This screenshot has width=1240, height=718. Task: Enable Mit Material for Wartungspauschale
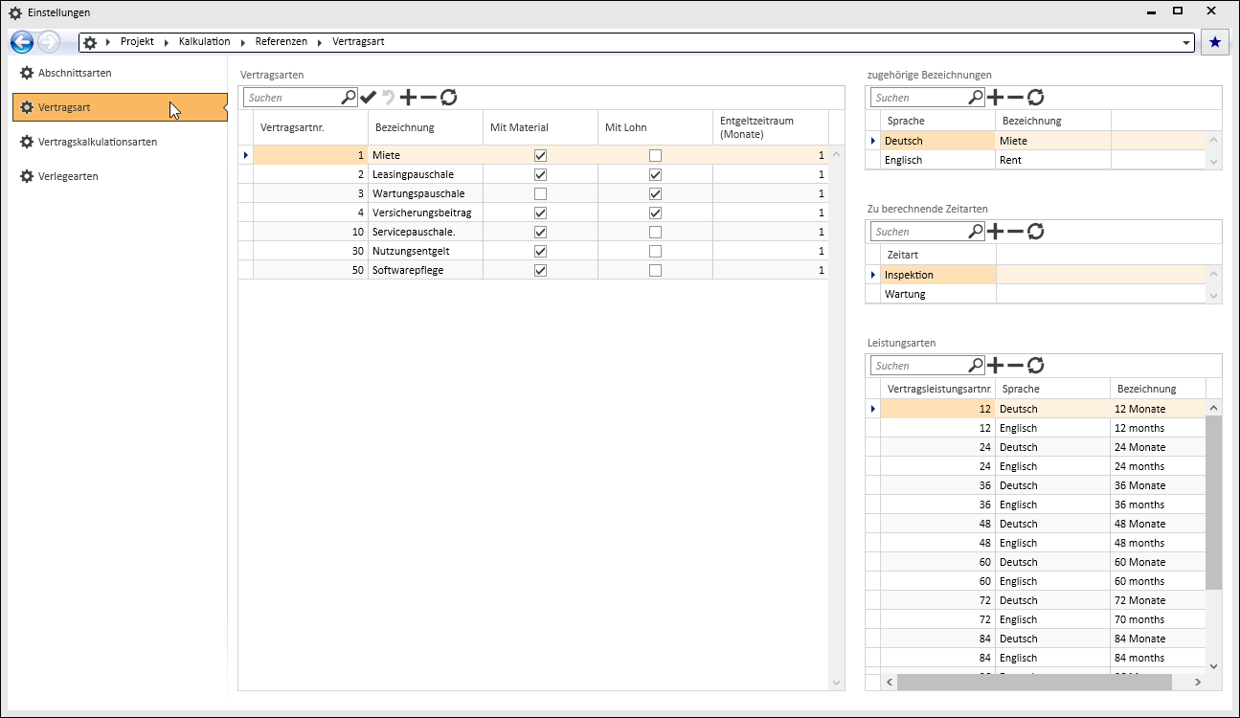(x=540, y=193)
